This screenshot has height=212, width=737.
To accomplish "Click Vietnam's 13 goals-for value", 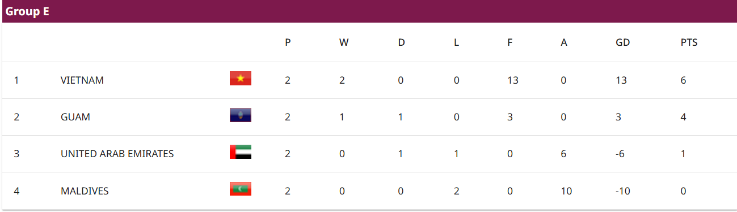I will [513, 80].
